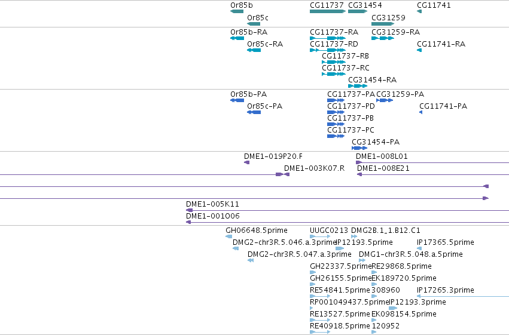Click the CG11737-PD CDS feature
Image resolution: width=509 pixels, height=335 pixels.
click(x=336, y=112)
